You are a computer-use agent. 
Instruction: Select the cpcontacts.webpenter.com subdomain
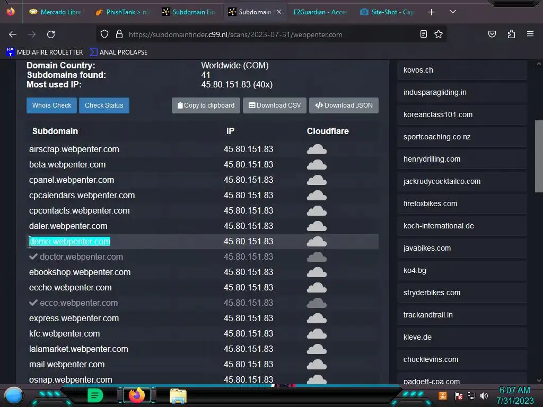tap(80, 211)
